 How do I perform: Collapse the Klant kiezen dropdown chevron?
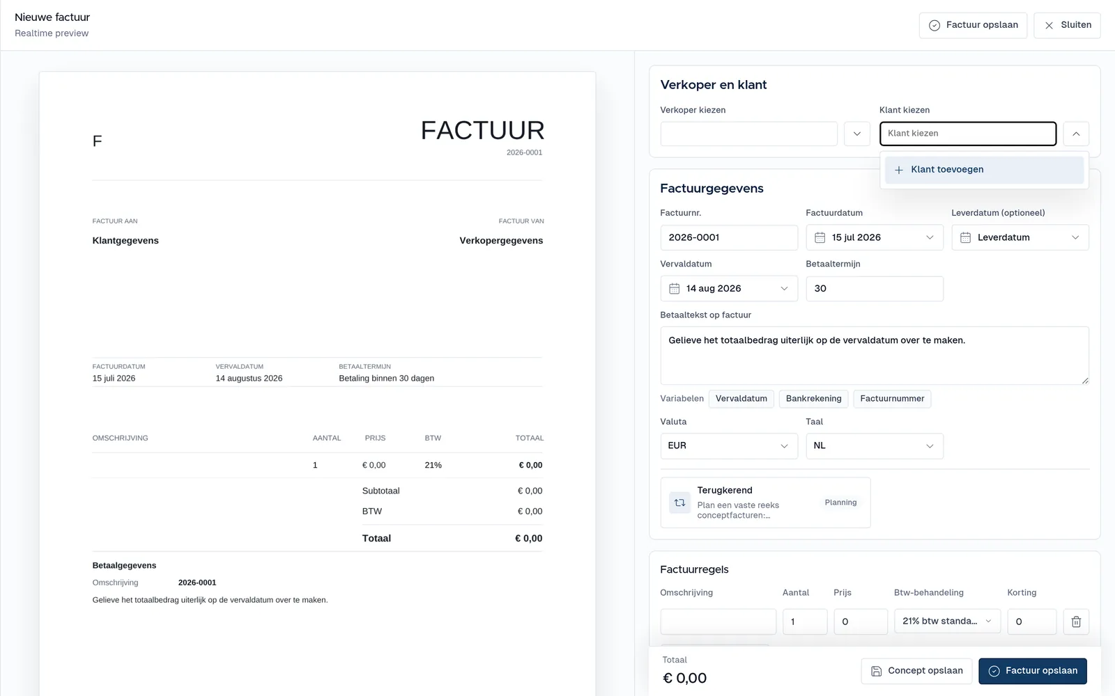coord(1076,134)
